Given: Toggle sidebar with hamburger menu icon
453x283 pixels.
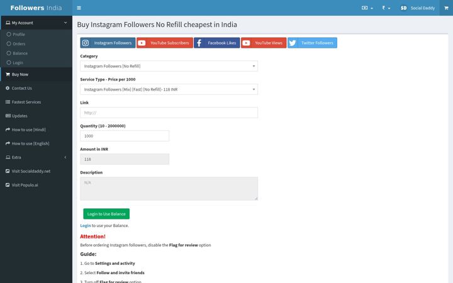Looking at the screenshot, I should pos(79,8).
